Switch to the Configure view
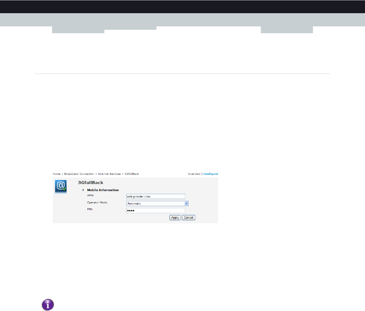Image resolution: width=365 pixels, height=311 pixels. [x=211, y=174]
